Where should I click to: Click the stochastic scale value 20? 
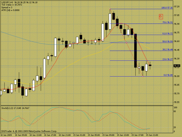tap(174, 127)
